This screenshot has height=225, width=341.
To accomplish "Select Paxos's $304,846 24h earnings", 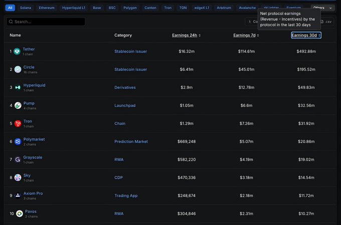I will point(187,214).
